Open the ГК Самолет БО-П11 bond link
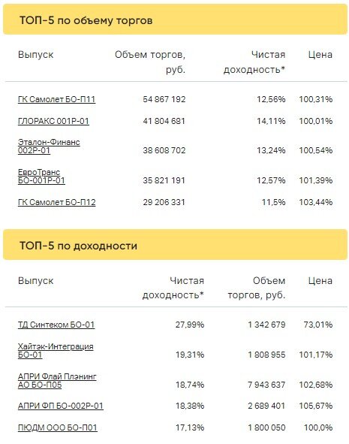The height and width of the screenshot is (444, 349). pos(56,99)
